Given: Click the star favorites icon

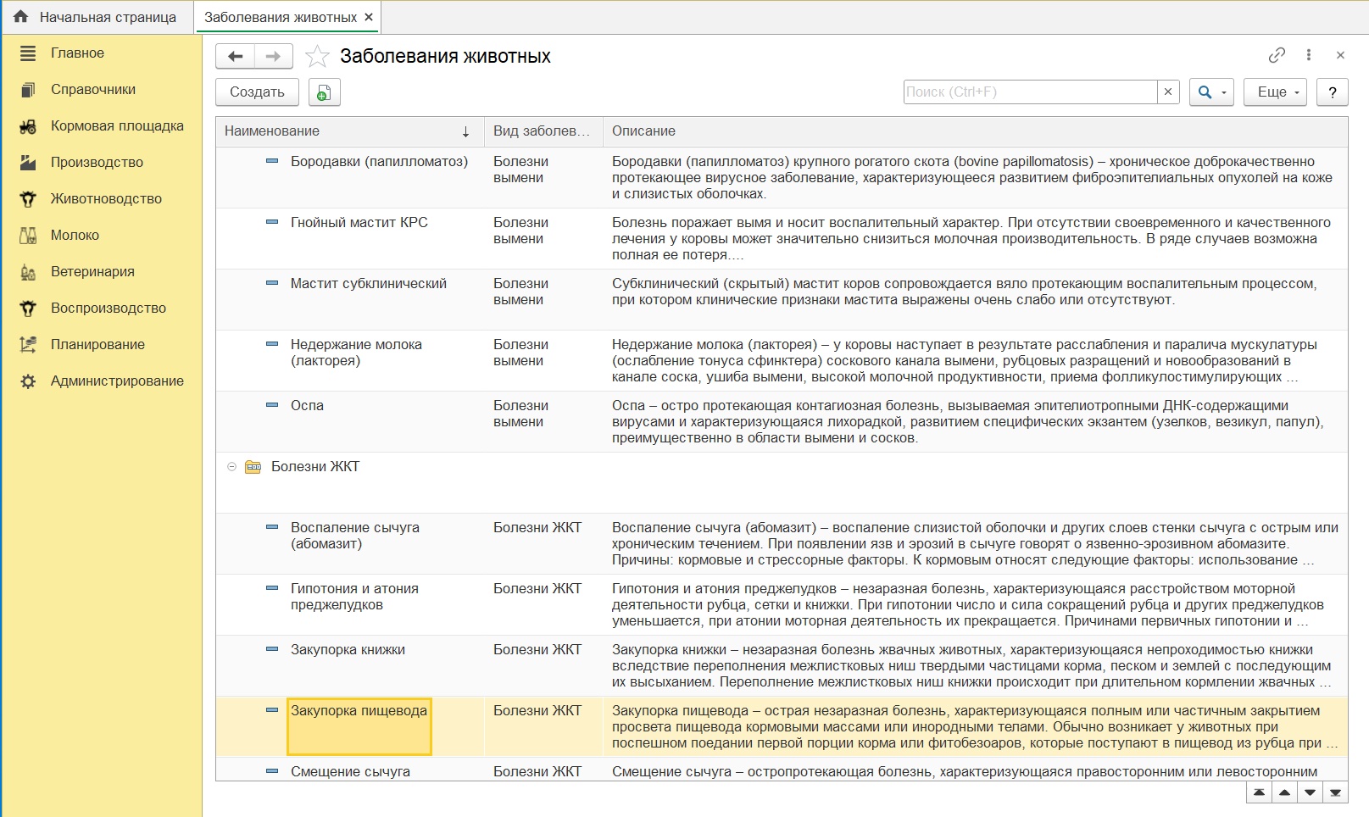Looking at the screenshot, I should tap(317, 57).
